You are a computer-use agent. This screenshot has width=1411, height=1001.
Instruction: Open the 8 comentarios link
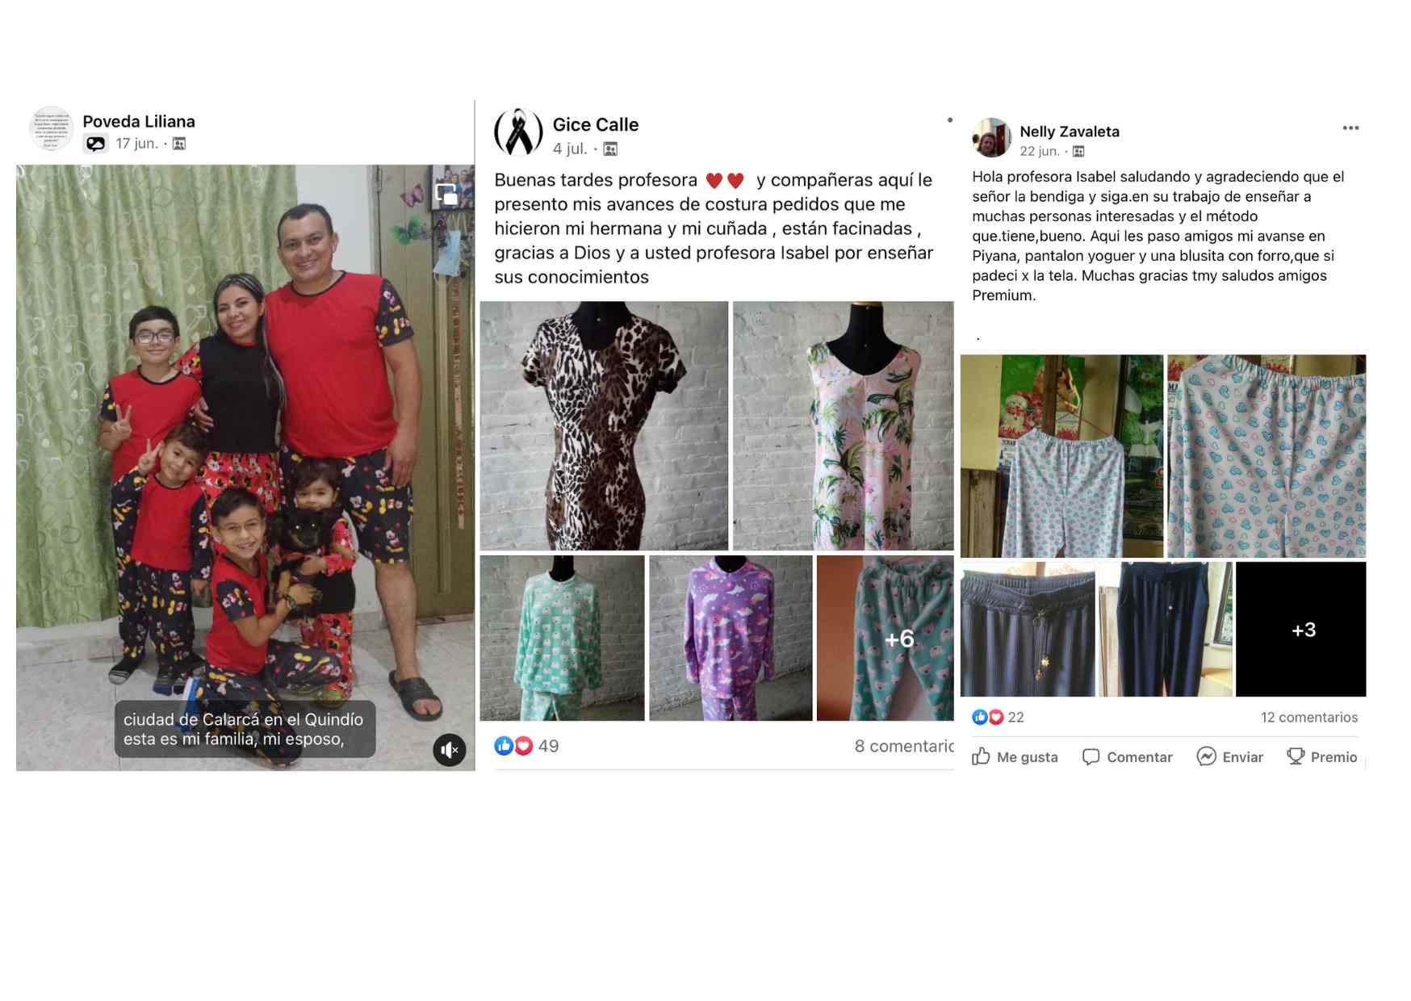point(904,746)
